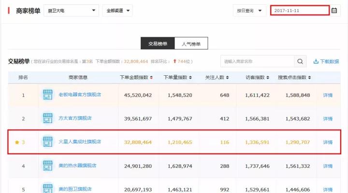View 详情 for rank 4 merchant

point(328,166)
